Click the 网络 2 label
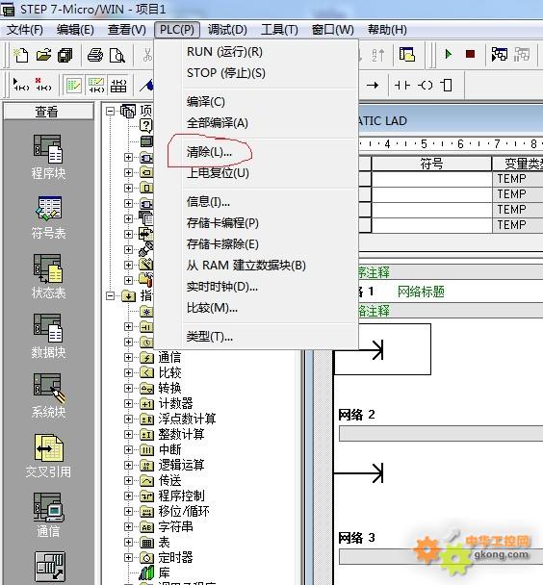Screen dimensions: 543x585 [x=356, y=415]
